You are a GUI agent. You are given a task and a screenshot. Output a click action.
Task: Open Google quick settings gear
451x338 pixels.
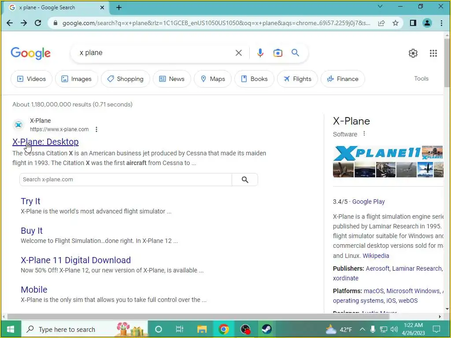(413, 53)
